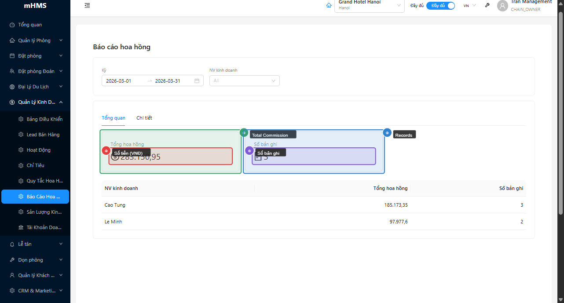This screenshot has height=303, width=564.
Task: Open calendar icon in date range field
Action: click(x=197, y=81)
